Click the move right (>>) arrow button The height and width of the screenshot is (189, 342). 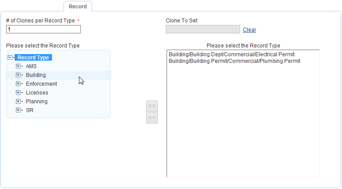point(152,106)
